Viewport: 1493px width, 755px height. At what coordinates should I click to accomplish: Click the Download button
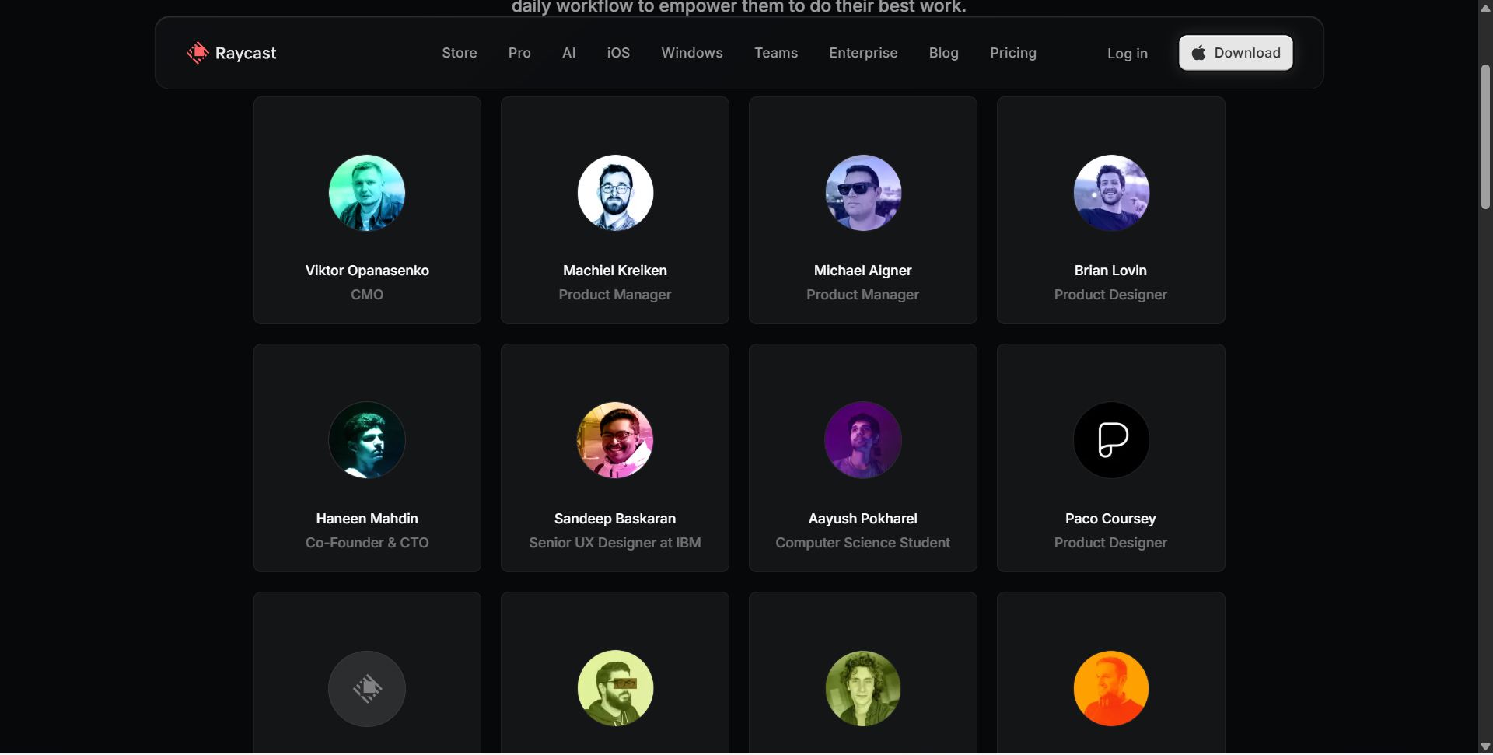(1236, 53)
